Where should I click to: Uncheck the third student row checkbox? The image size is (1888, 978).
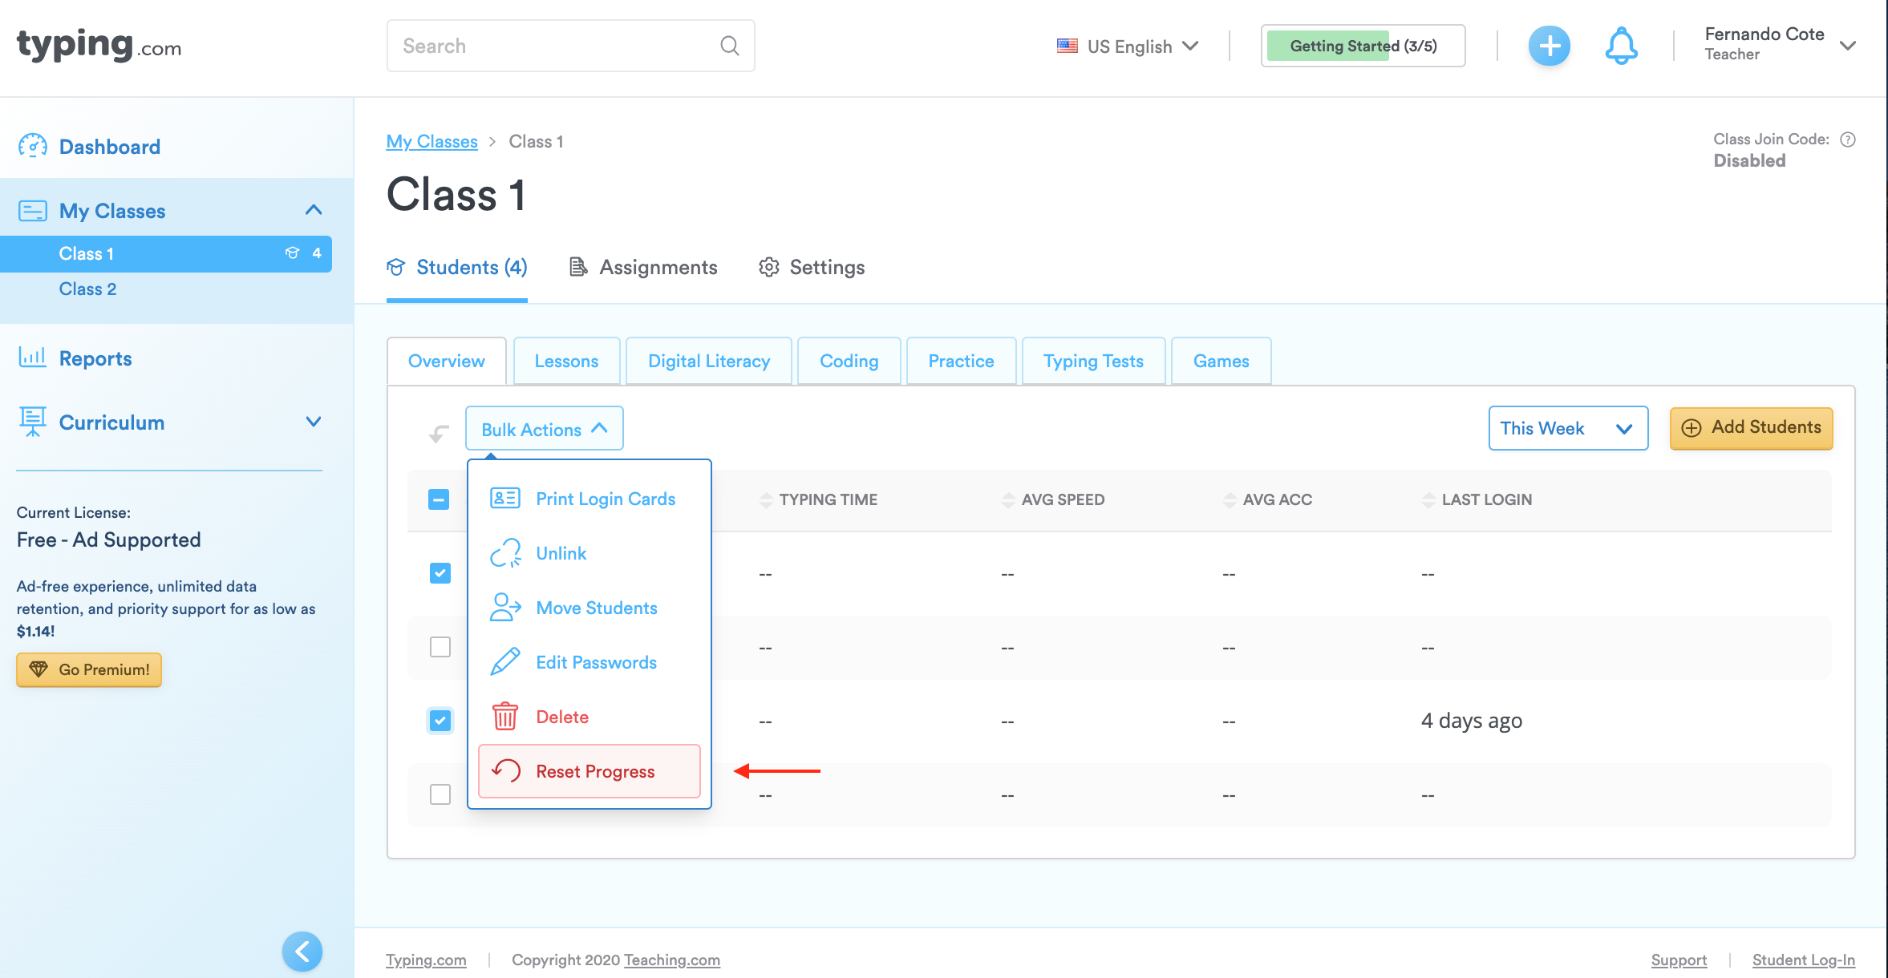pos(440,721)
